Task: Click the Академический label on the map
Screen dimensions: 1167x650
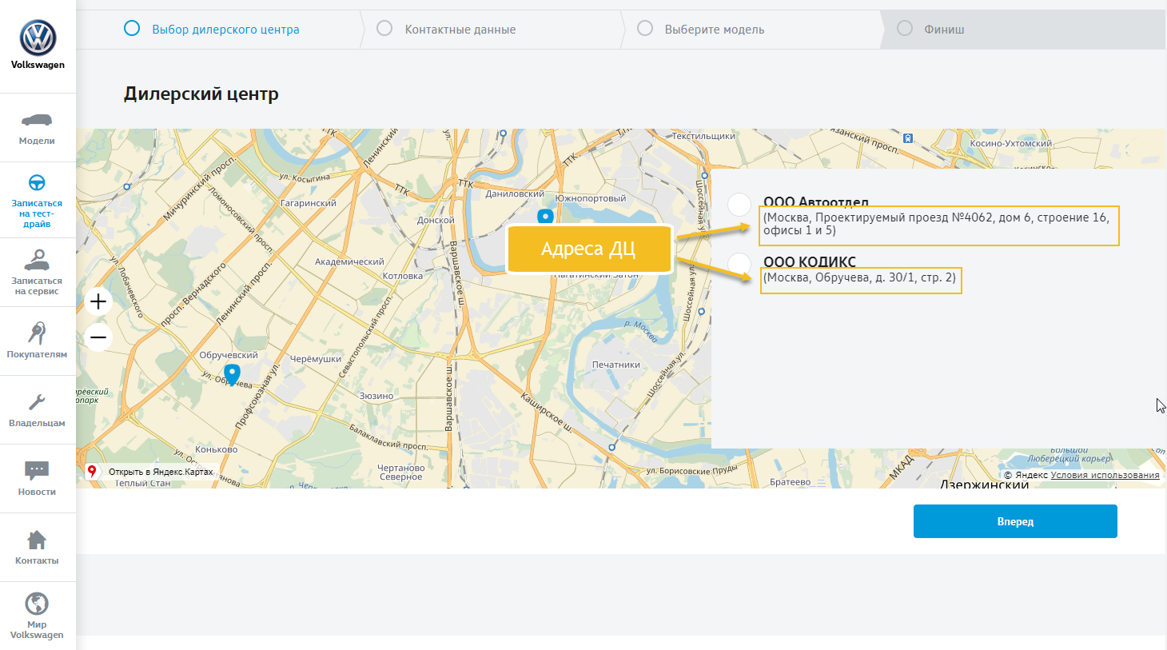Action: 349,261
